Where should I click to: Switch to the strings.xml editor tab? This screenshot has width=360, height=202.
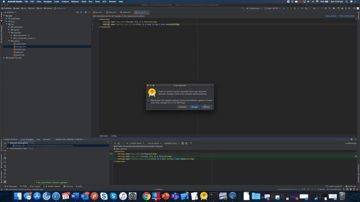pos(142,12)
